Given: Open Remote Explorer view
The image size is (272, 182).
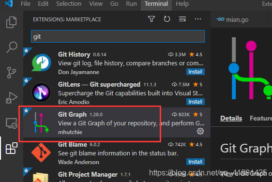Looking at the screenshot, I should tap(12, 123).
